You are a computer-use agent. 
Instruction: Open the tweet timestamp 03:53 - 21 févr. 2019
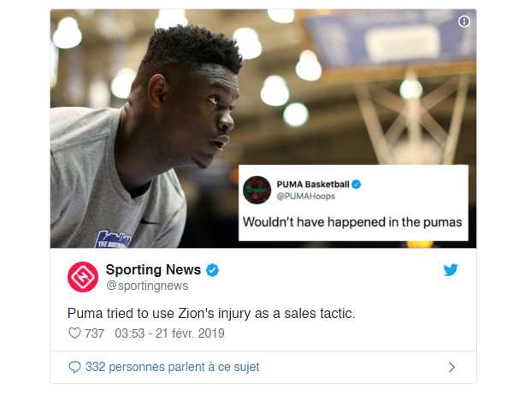point(169,333)
